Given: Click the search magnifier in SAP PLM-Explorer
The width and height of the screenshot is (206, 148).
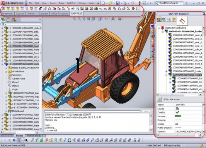Looking at the screenshot, I should click(x=169, y=19).
